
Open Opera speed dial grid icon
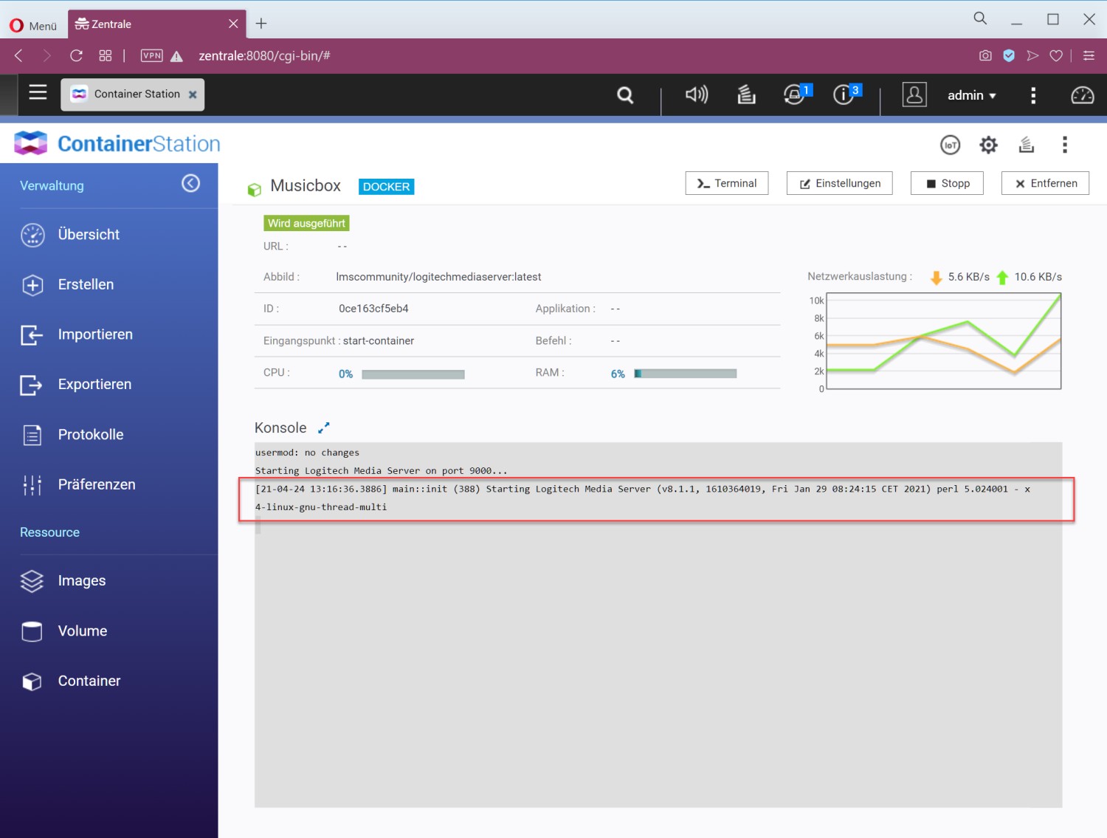[106, 56]
